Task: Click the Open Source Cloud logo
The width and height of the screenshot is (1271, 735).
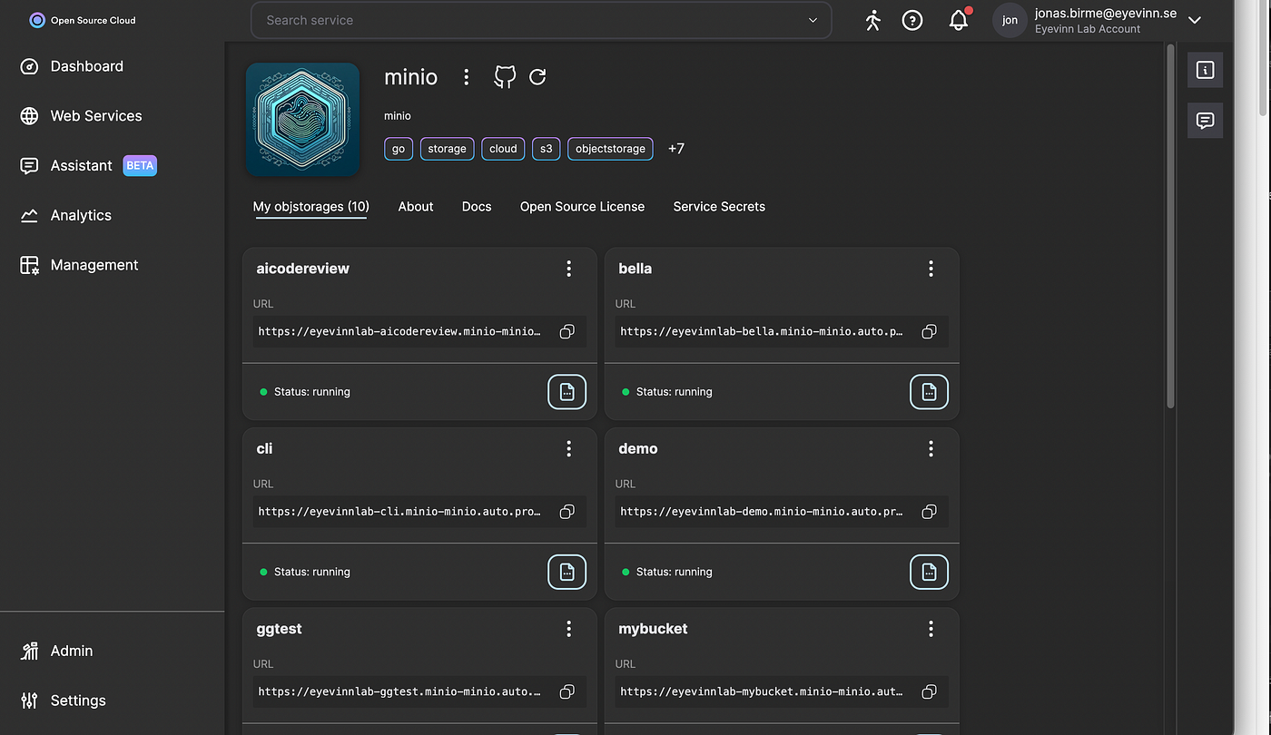Action: (83, 20)
